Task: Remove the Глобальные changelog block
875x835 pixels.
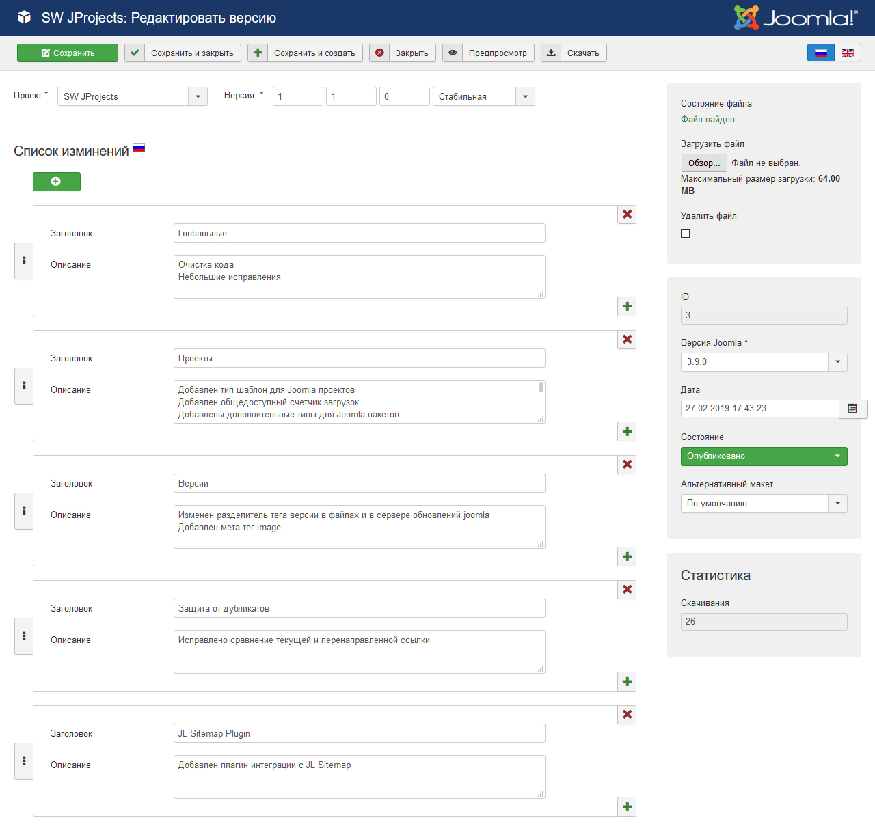Action: (x=627, y=215)
